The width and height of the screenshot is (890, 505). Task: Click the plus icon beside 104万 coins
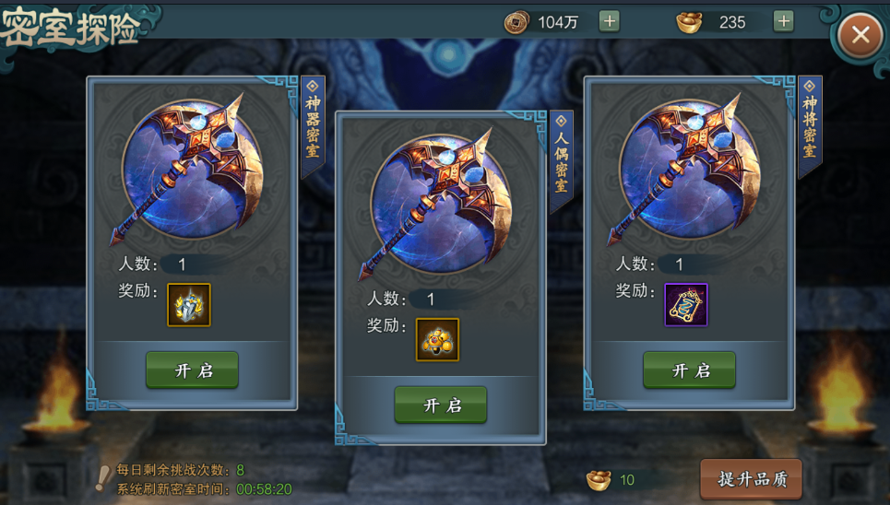tap(609, 22)
